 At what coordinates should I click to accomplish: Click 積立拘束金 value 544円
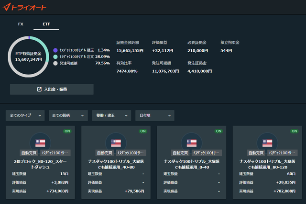point(226,51)
